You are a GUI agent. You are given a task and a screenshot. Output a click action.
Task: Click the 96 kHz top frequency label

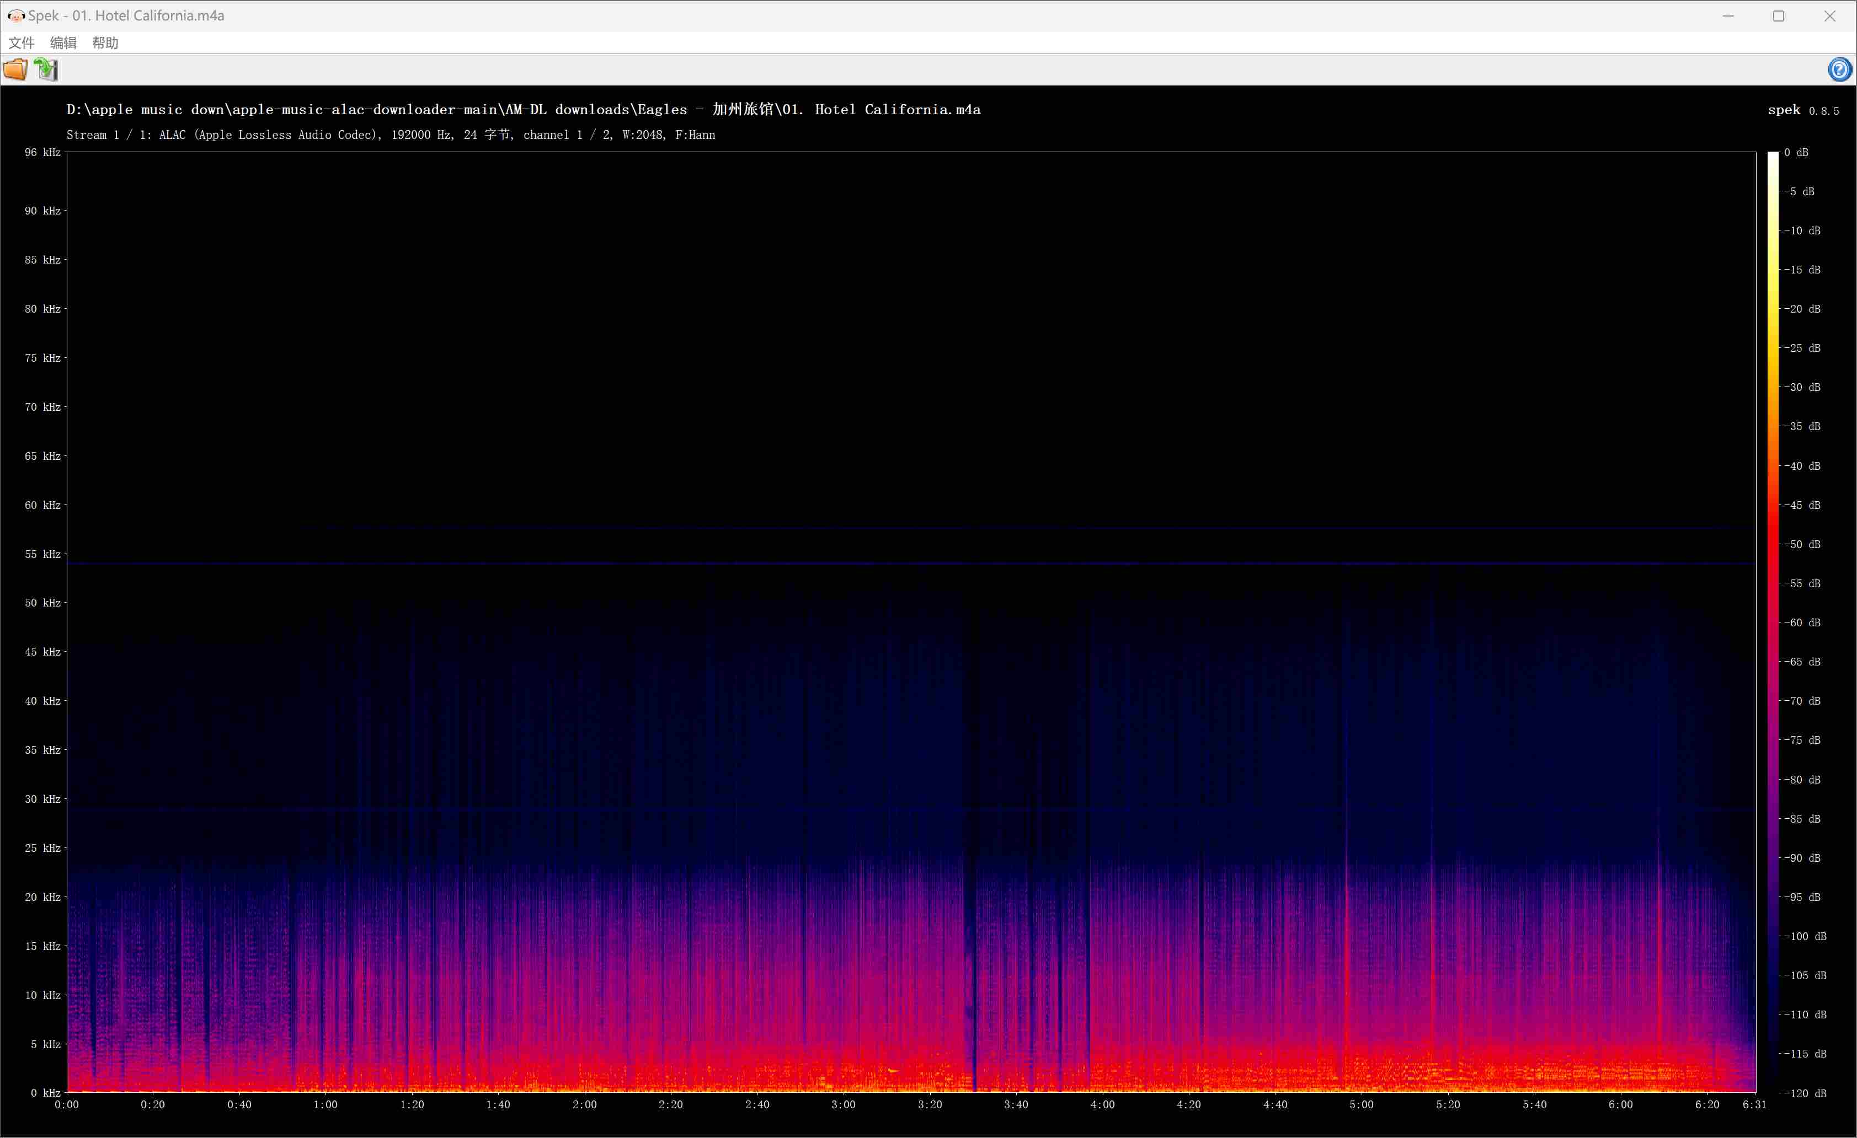pyautogui.click(x=42, y=153)
